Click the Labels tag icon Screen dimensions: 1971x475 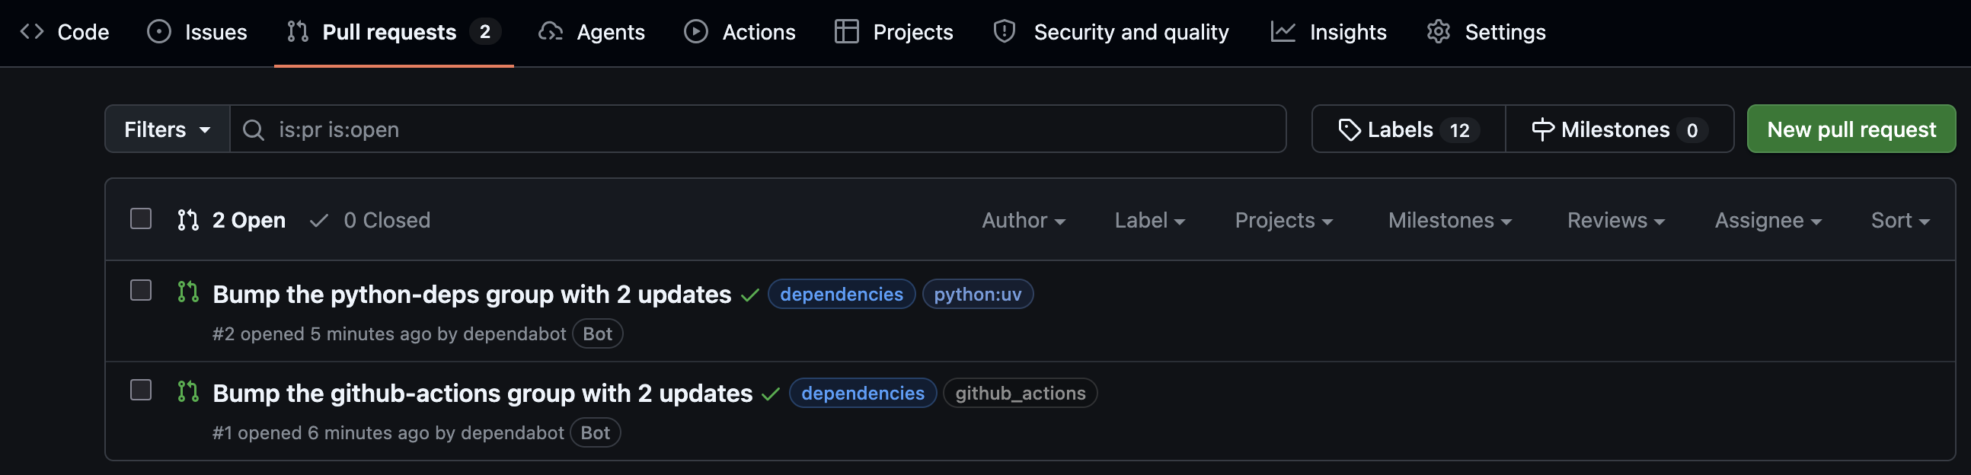tap(1350, 130)
